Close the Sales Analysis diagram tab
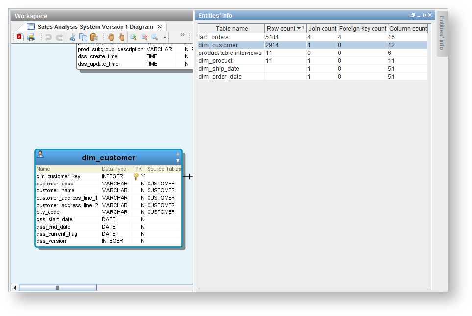The image size is (472, 316). pyautogui.click(x=160, y=26)
